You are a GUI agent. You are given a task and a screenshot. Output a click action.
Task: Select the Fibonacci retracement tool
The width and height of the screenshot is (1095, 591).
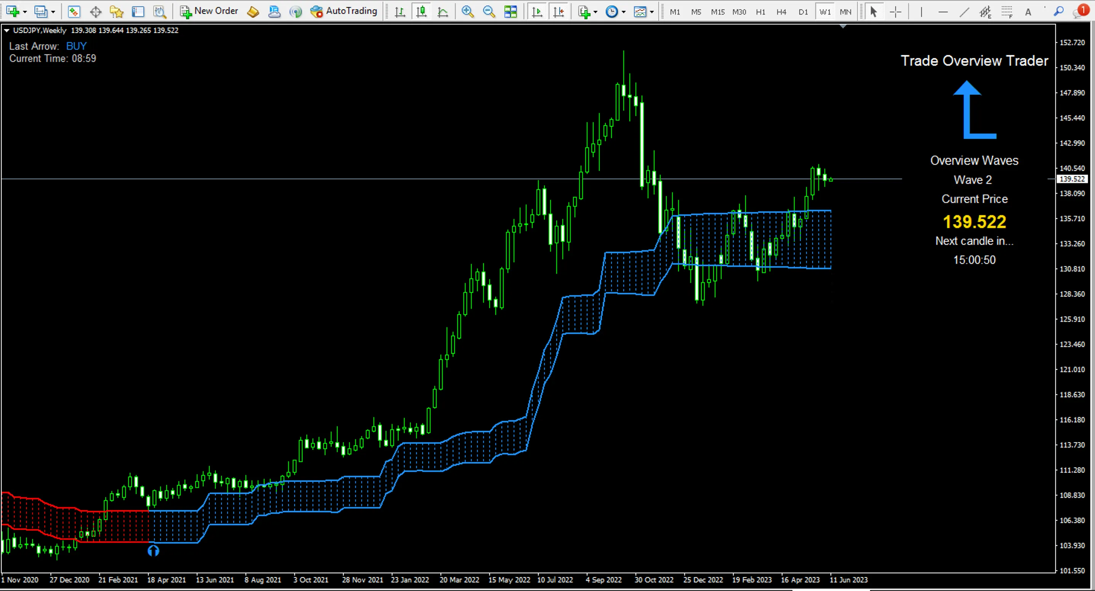tap(1007, 11)
